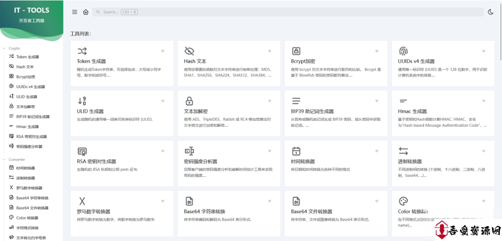Viewport: 502px width, 241px height.
Task: Favorite the RSA 密钥对生成器 card heart
Action: click(163, 151)
